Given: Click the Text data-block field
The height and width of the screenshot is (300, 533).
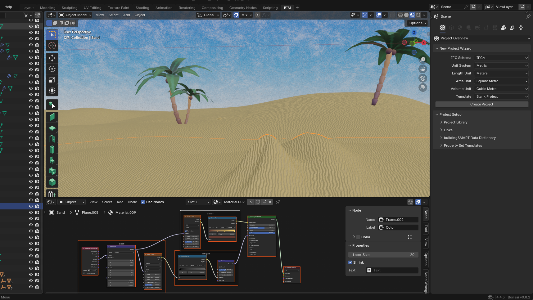Looking at the screenshot, I should tap(392, 270).
